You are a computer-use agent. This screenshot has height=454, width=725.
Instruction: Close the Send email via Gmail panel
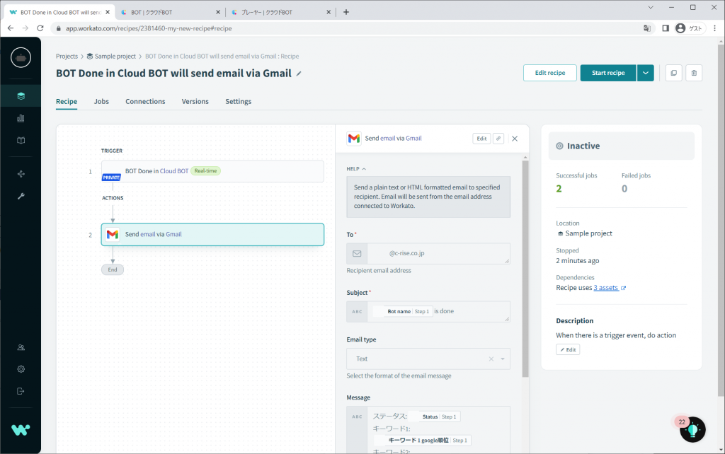515,139
